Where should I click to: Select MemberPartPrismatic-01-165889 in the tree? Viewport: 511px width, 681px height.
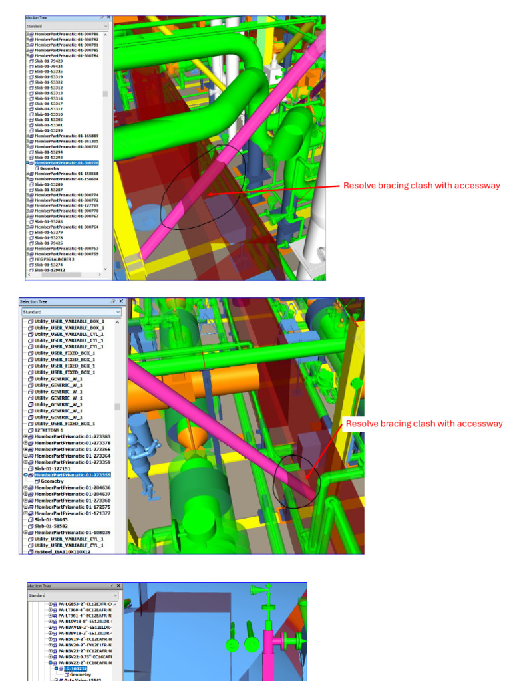[67, 136]
